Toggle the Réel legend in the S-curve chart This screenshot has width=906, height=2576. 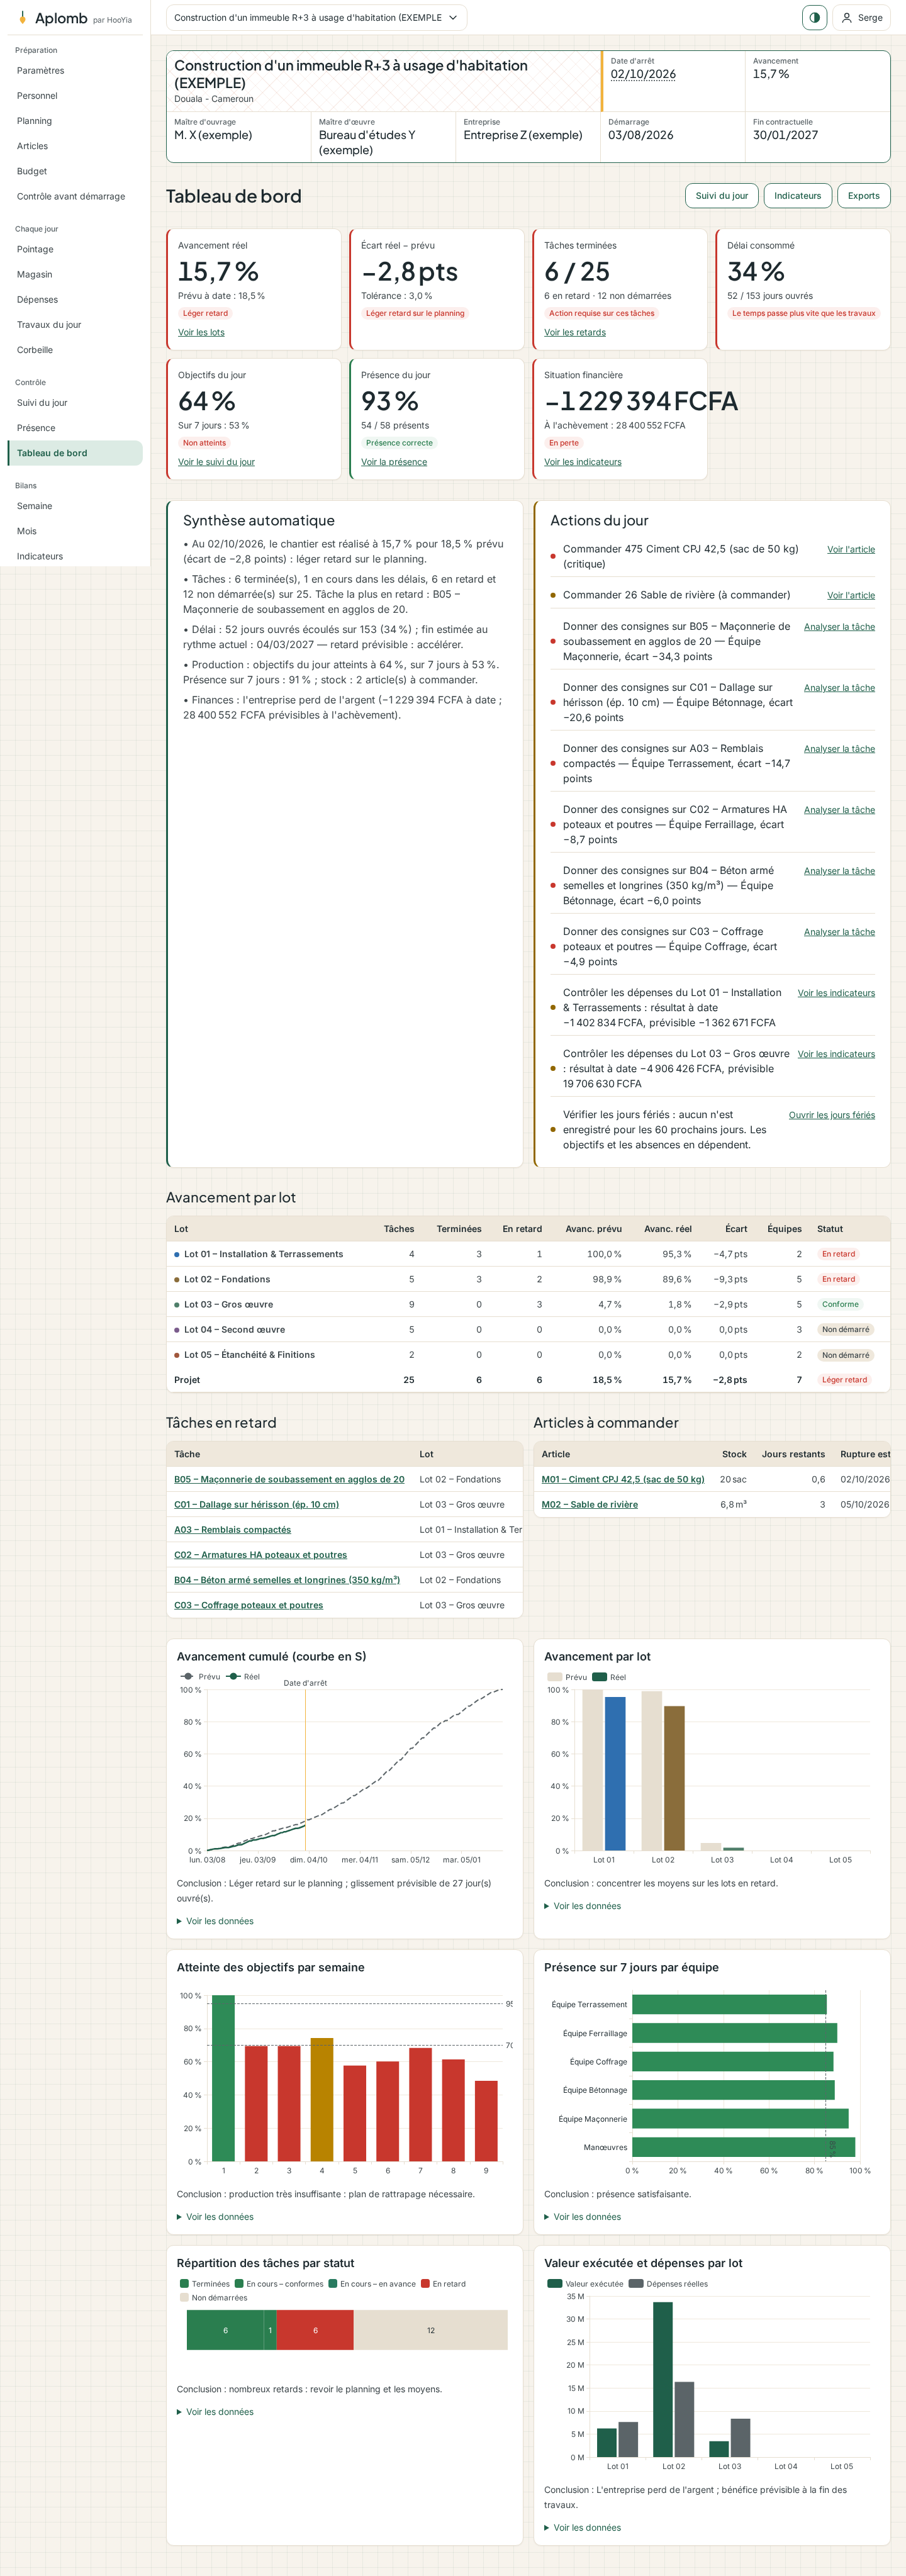tap(243, 1677)
